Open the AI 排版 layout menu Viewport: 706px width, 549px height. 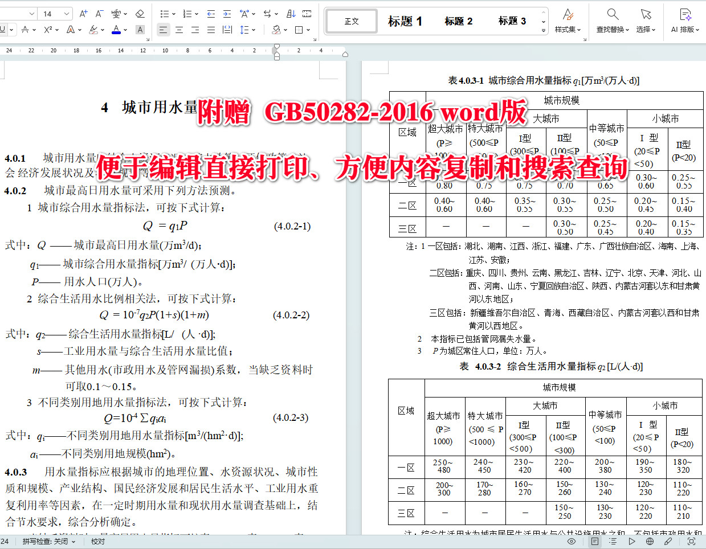point(685,21)
